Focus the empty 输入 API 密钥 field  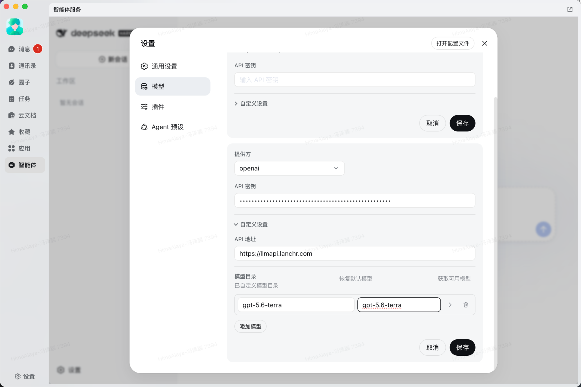point(355,80)
